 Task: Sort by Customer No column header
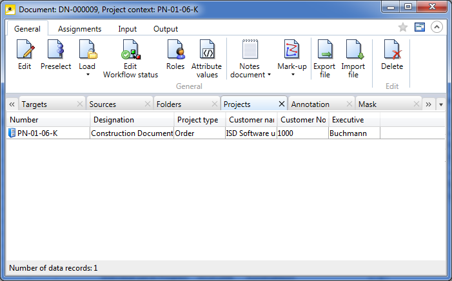click(303, 120)
